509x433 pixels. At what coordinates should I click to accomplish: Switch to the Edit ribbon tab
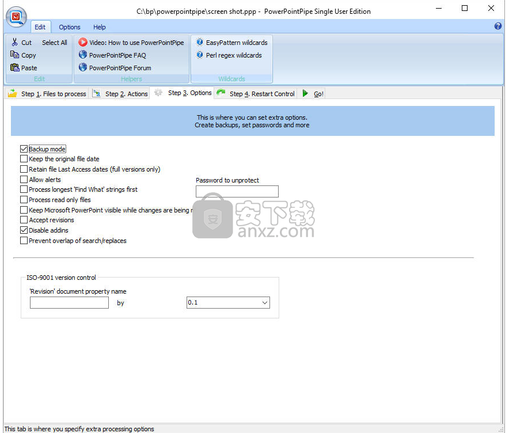click(x=40, y=27)
